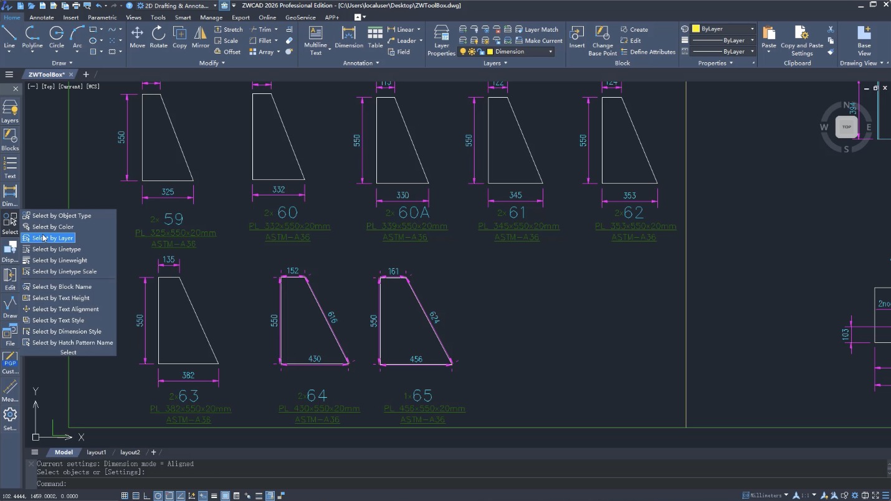
Task: Click the Make Current layer button
Action: point(539,40)
